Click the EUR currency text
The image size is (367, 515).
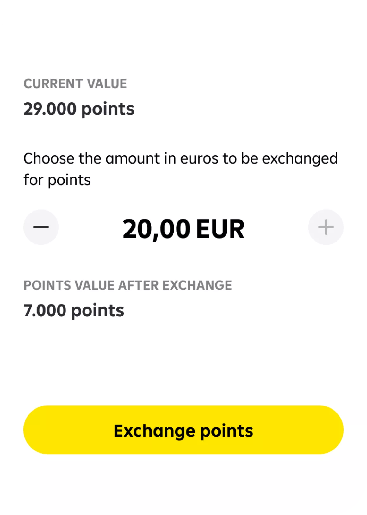point(220,229)
